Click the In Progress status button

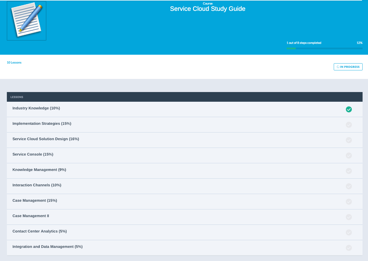[348, 67]
